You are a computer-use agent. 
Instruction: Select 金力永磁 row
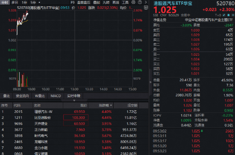point(74,148)
